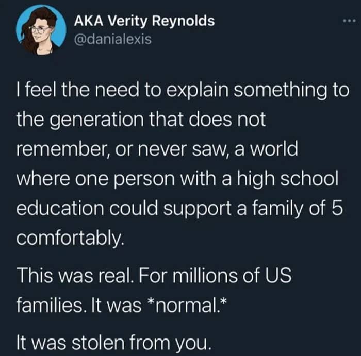Visit the @danialexis handle link
The height and width of the screenshot is (356, 361).
pos(112,39)
